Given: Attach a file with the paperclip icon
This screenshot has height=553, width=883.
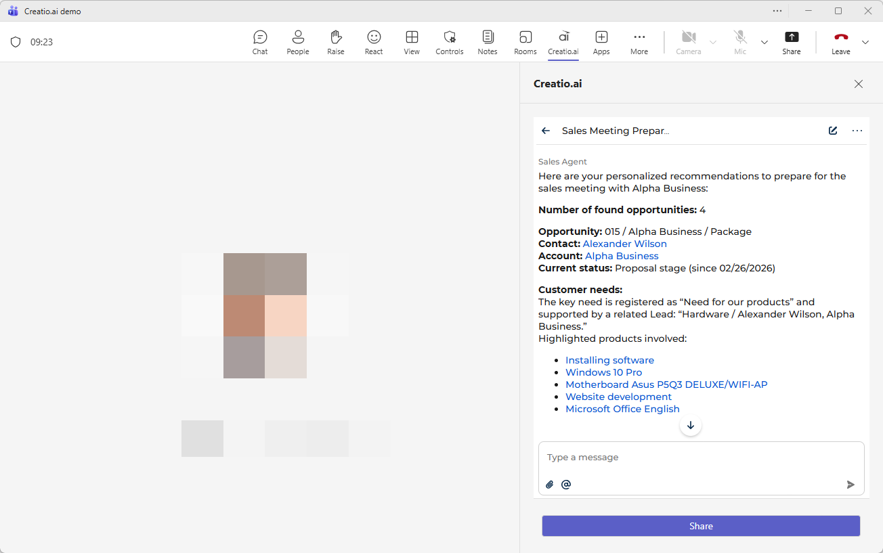Looking at the screenshot, I should point(549,485).
